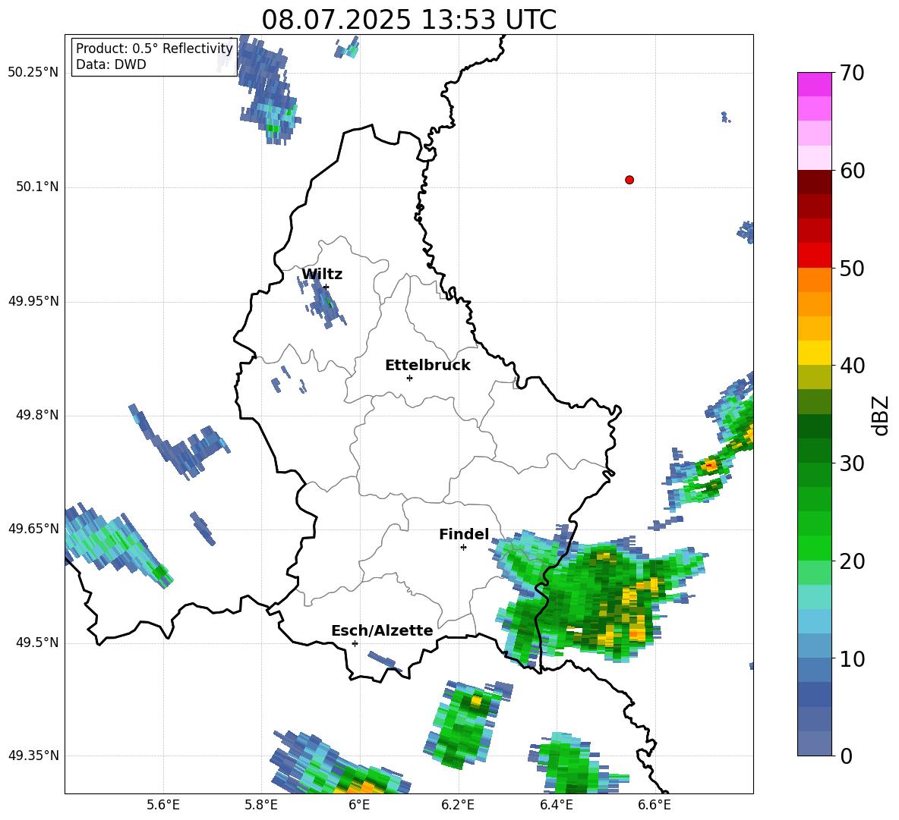Click the 5.6°E longitude label
The height and width of the screenshot is (820, 899).
(163, 805)
